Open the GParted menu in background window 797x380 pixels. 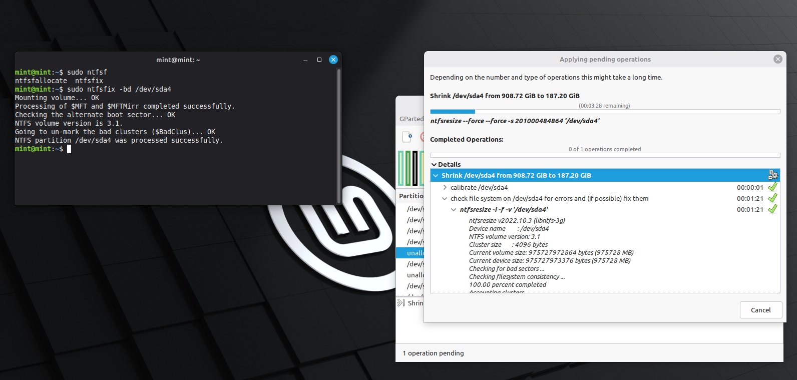(411, 119)
